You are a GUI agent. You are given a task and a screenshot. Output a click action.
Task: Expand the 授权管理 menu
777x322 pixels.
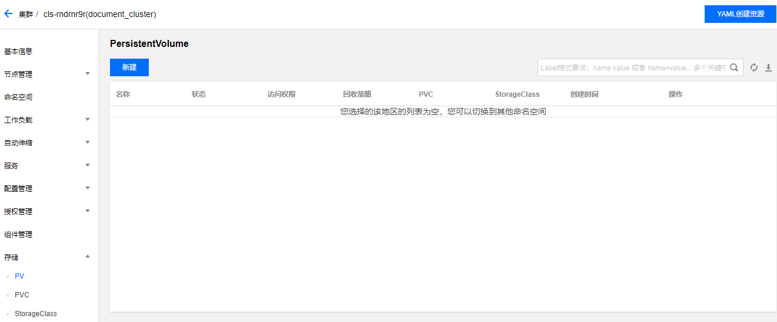[88, 211]
